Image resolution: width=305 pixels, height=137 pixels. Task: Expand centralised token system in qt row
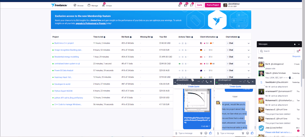[x=249, y=64]
